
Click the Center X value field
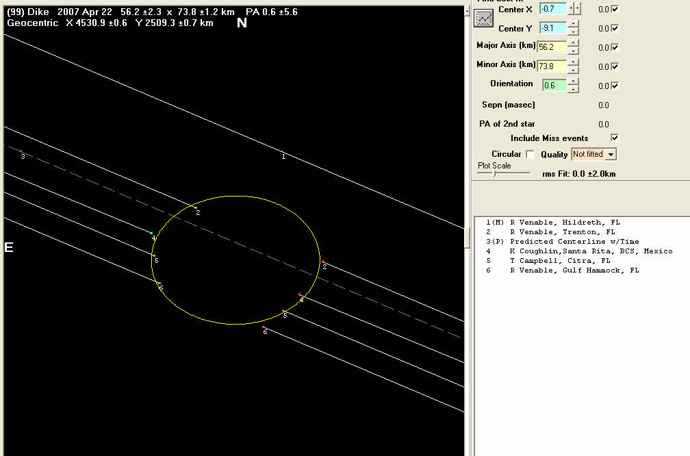pyautogui.click(x=553, y=8)
